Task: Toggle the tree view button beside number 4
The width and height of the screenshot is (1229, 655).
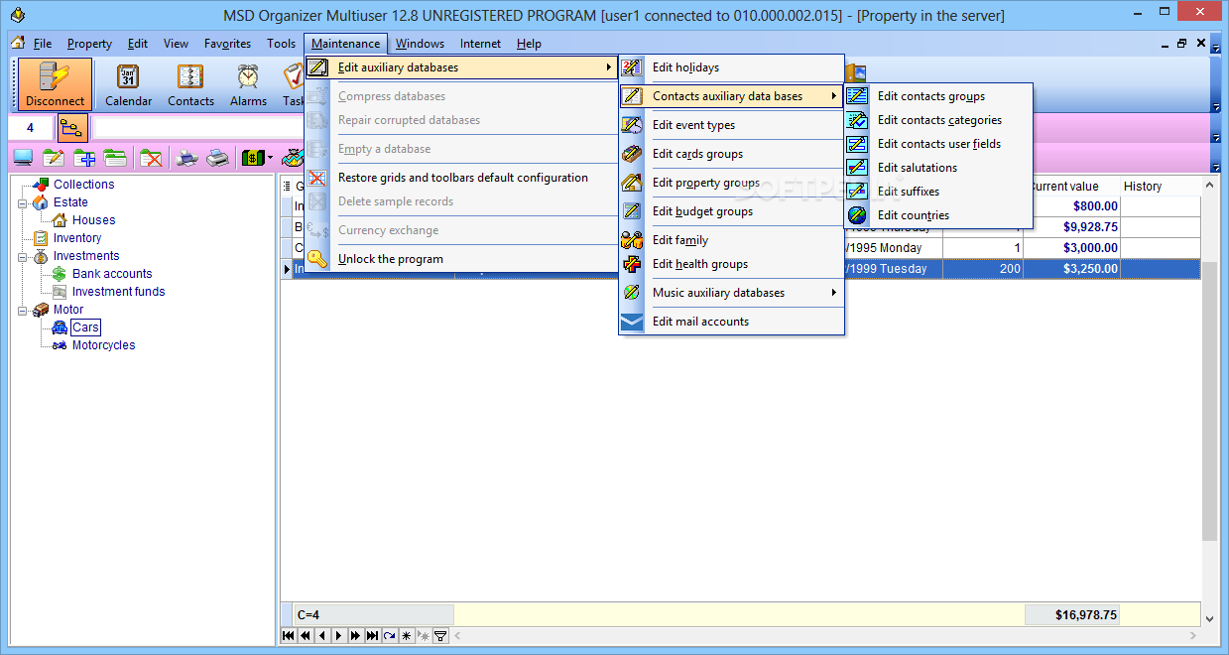Action: (72, 128)
